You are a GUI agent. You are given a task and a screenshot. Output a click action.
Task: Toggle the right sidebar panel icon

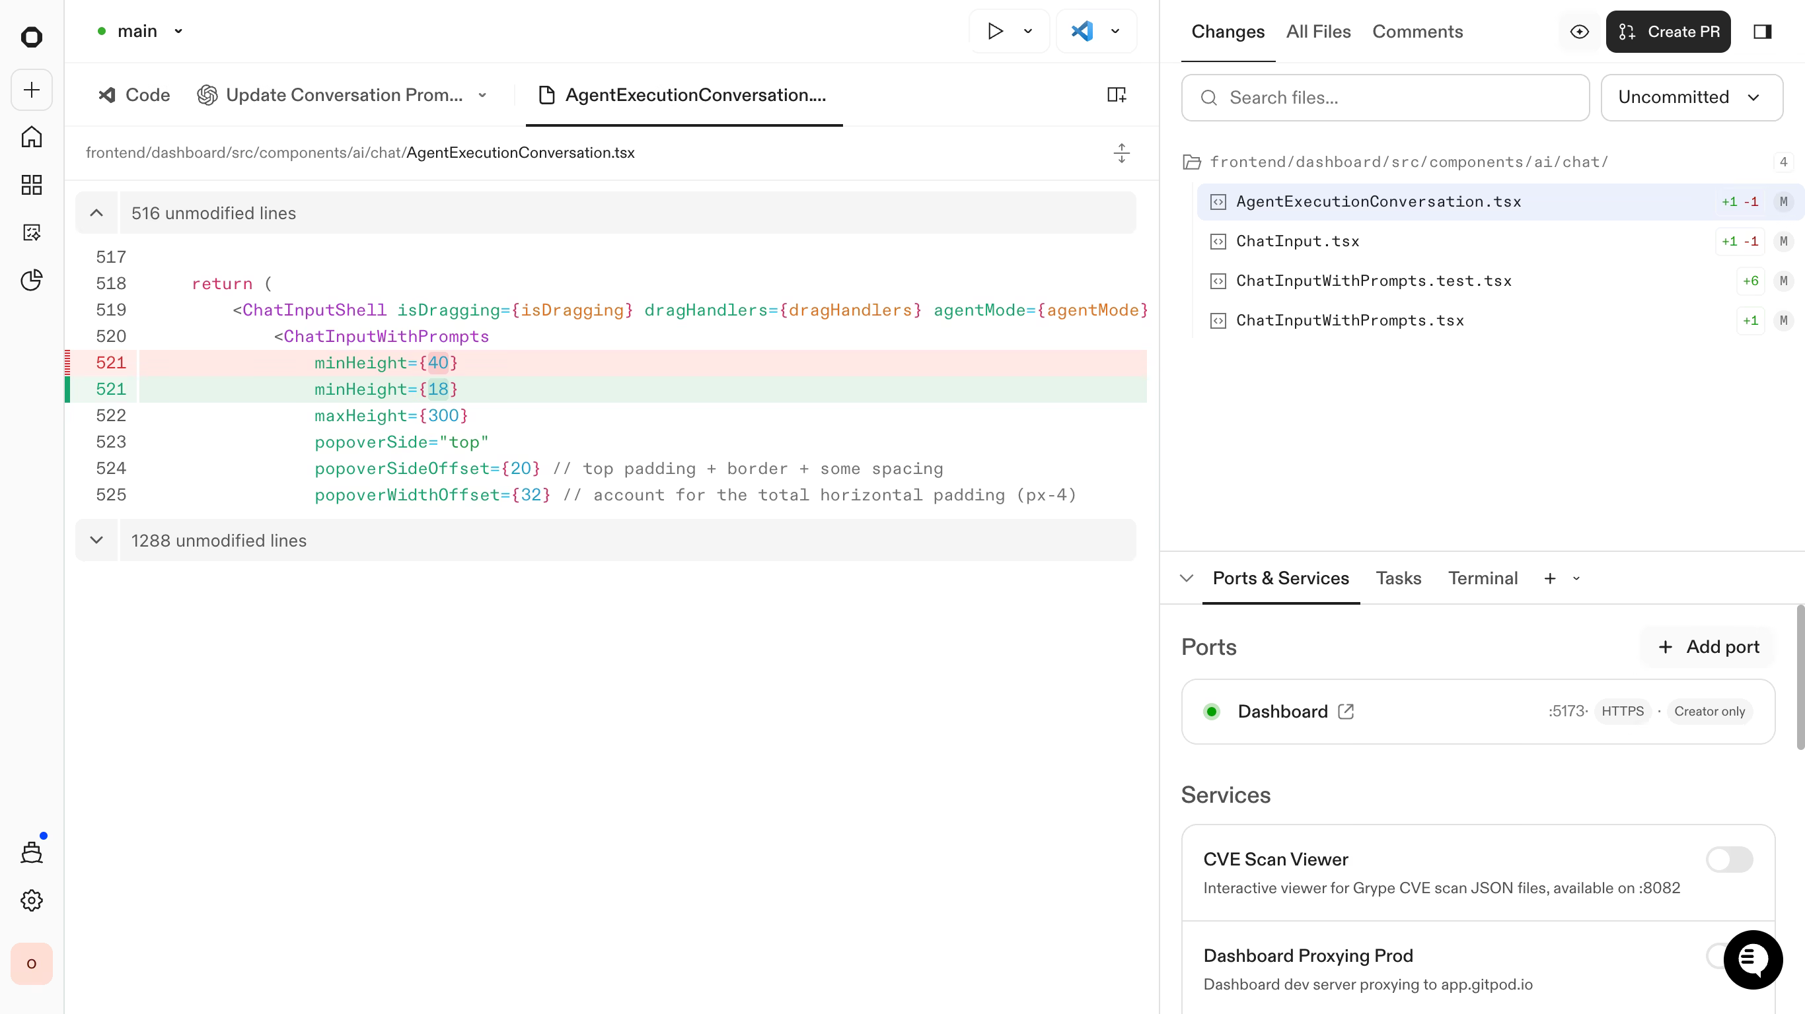pyautogui.click(x=1763, y=32)
